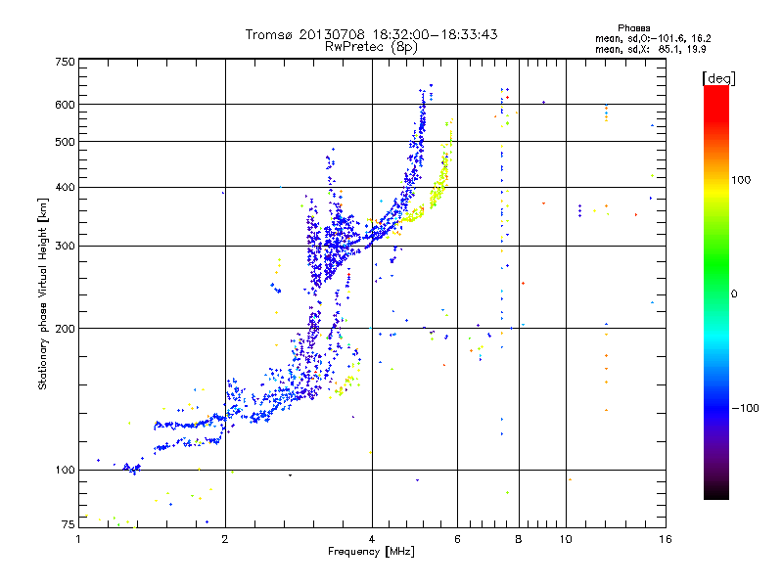Click the x-axis tick label '4'
Image resolution: width=783 pixels, height=587 pixels.
click(372, 539)
